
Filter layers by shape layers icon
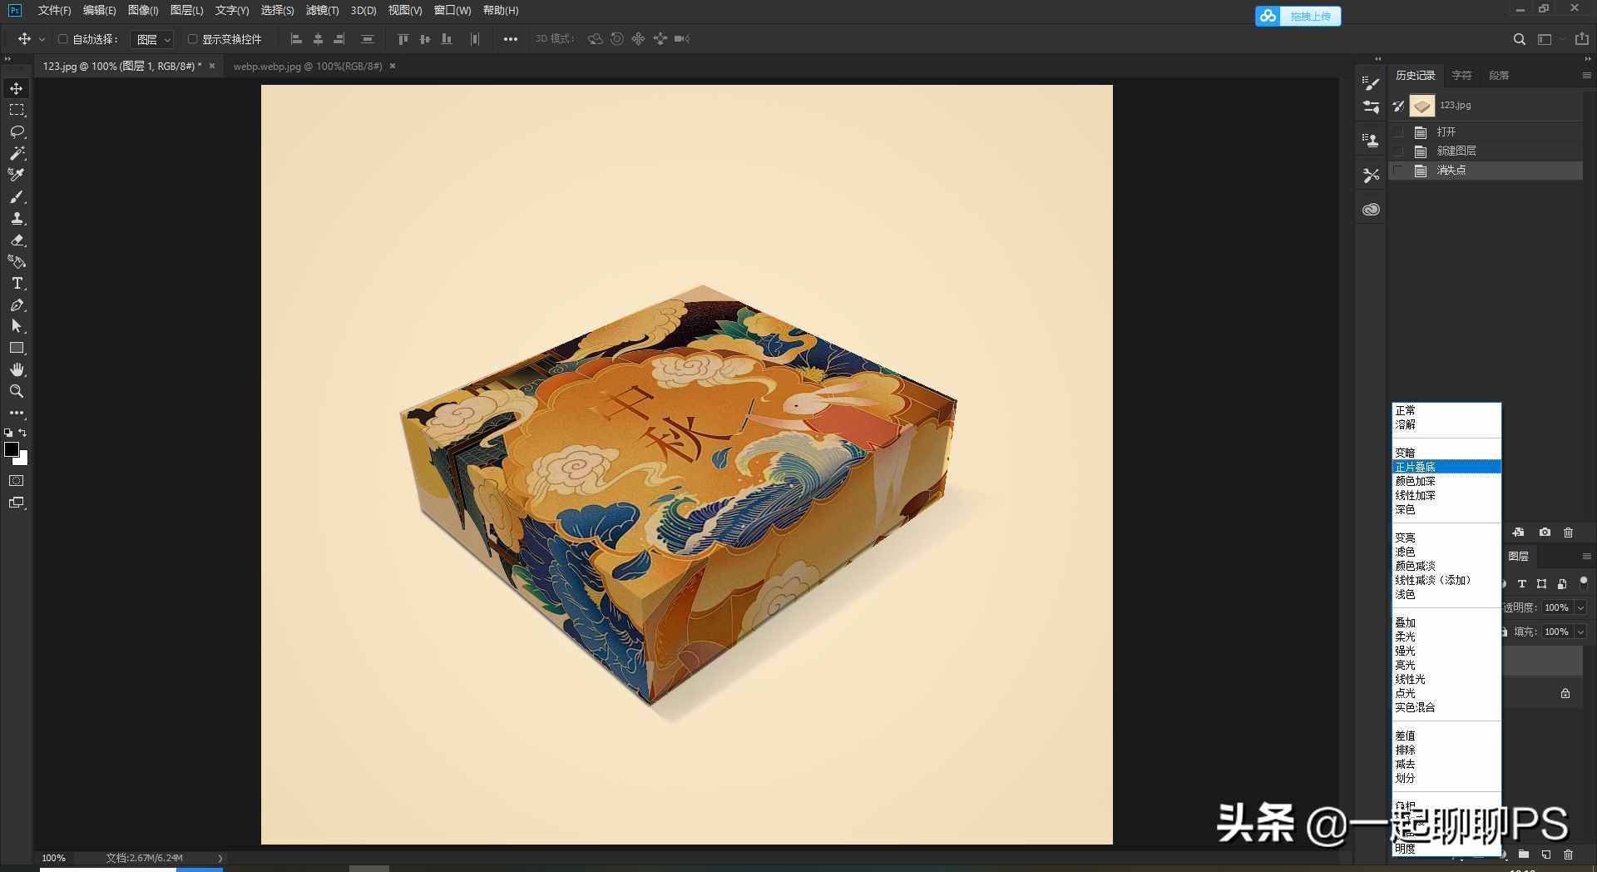point(1542,584)
